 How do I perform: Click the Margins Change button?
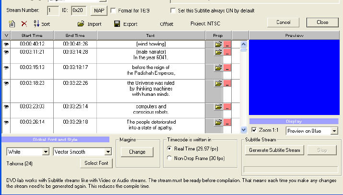pyautogui.click(x=137, y=152)
